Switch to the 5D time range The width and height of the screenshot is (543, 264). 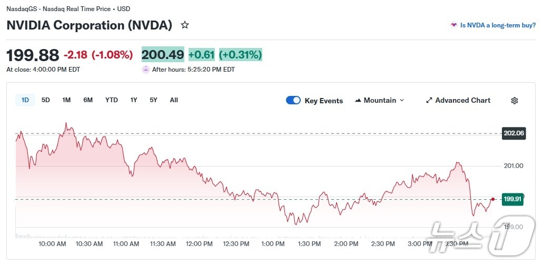click(46, 100)
